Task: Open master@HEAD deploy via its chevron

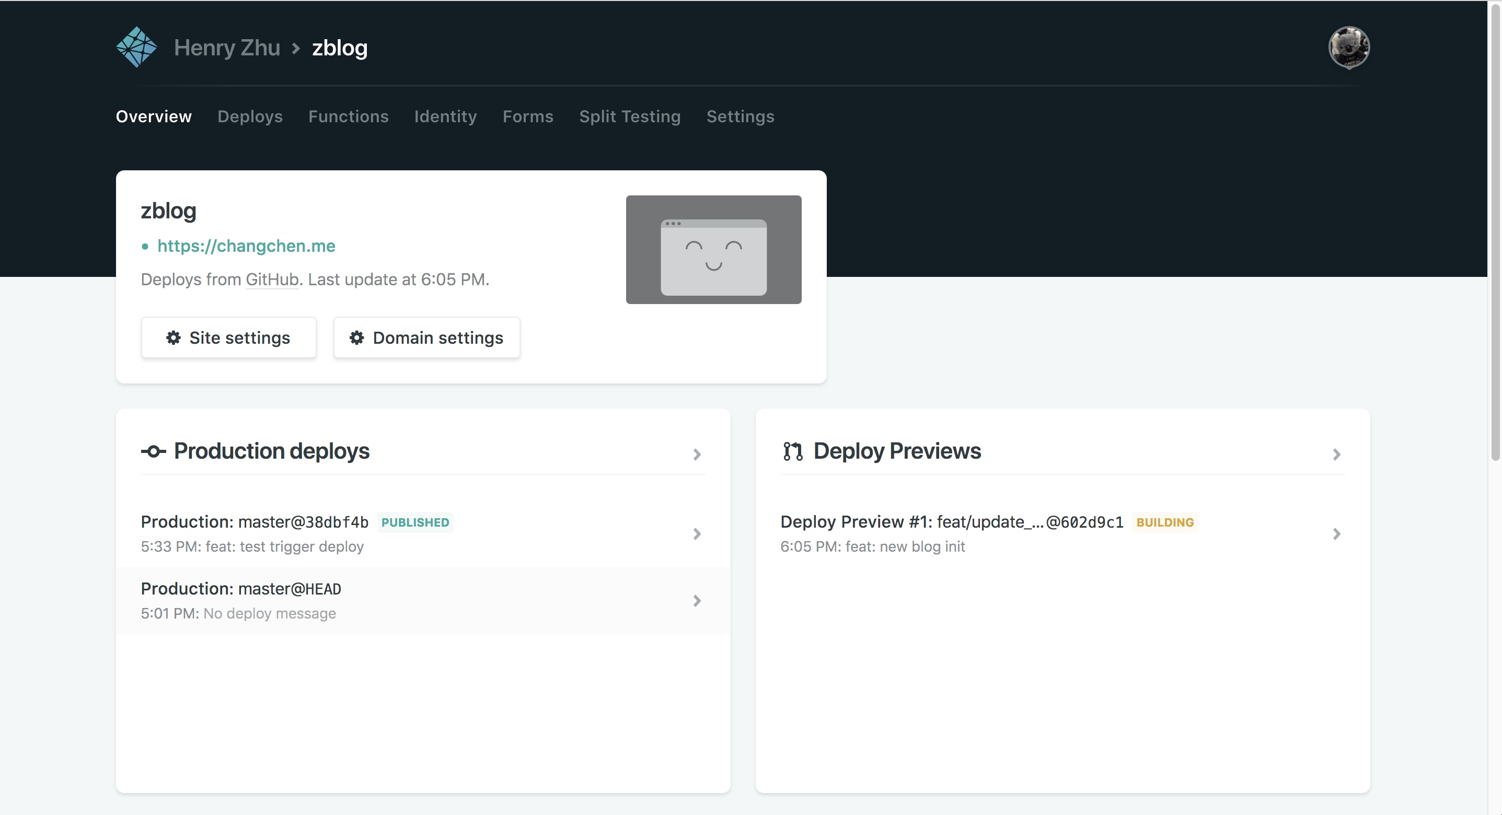Action: click(697, 600)
